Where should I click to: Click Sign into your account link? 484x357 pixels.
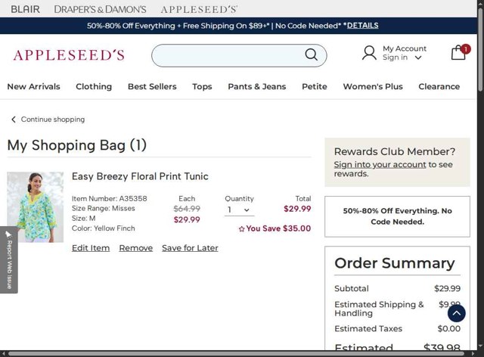pyautogui.click(x=380, y=165)
